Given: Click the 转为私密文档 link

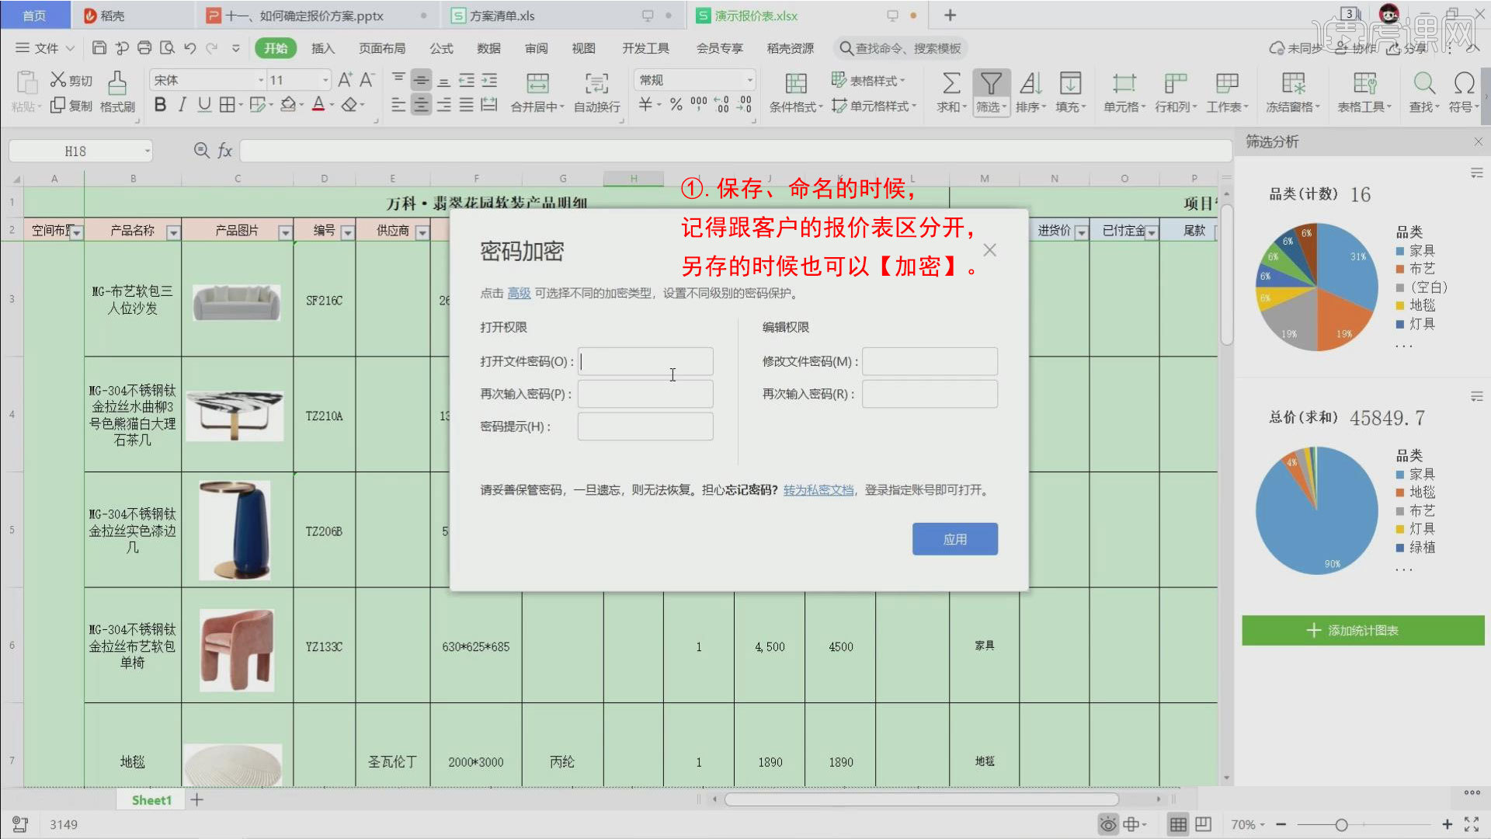Looking at the screenshot, I should [818, 490].
